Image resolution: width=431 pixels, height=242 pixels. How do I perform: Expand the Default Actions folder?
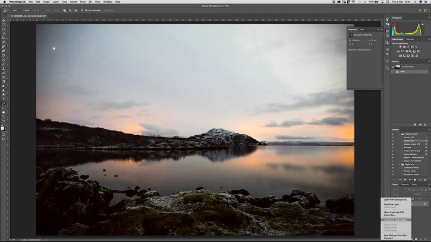tap(399, 134)
